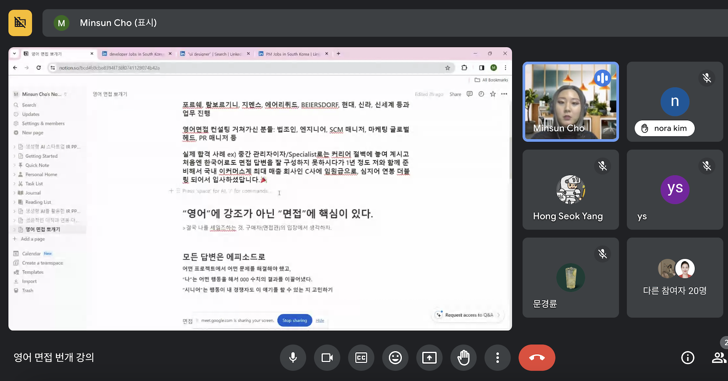Click the browser back arrow
The height and width of the screenshot is (381, 728).
point(15,67)
